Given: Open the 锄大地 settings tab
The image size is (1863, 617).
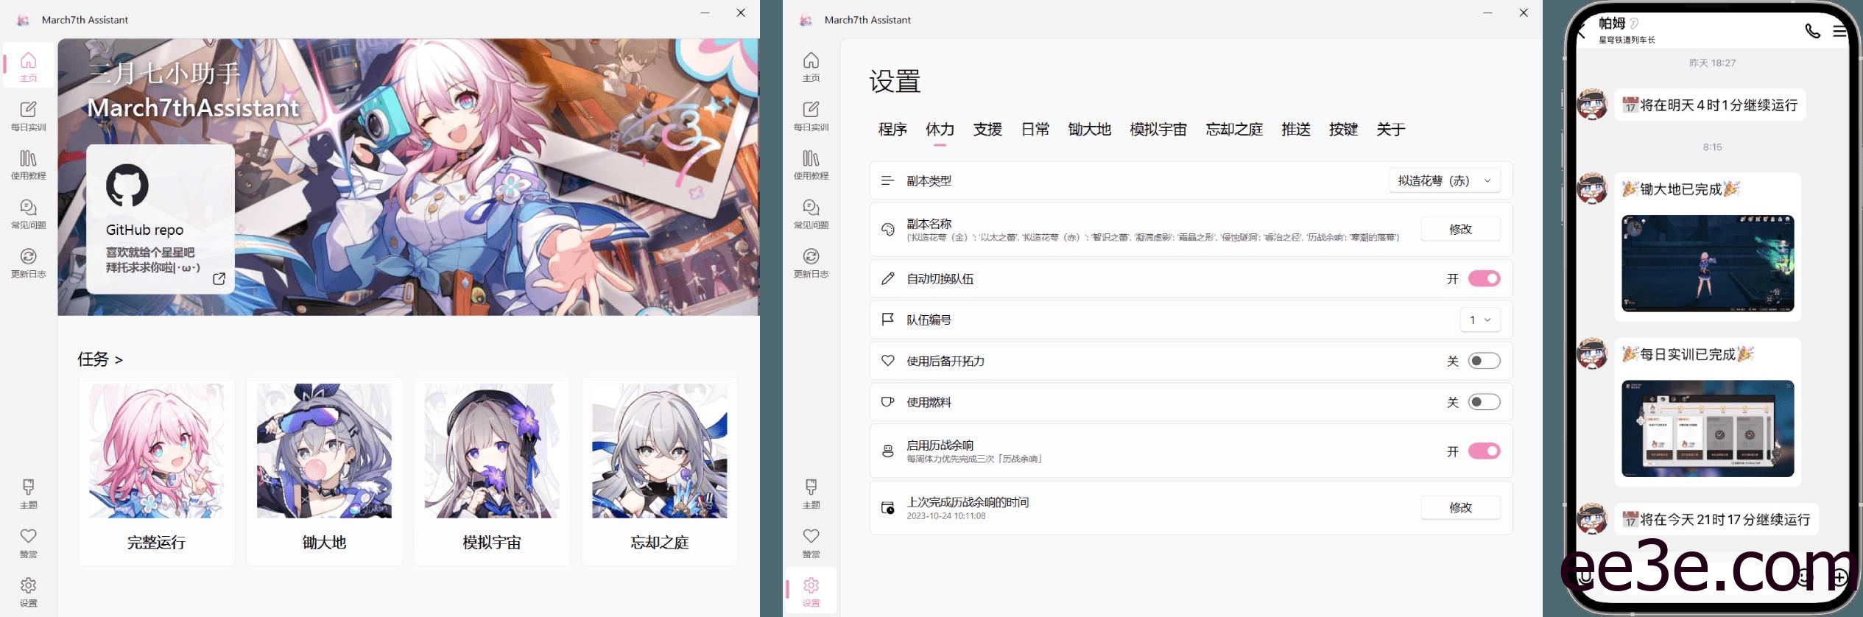Looking at the screenshot, I should coord(1089,130).
